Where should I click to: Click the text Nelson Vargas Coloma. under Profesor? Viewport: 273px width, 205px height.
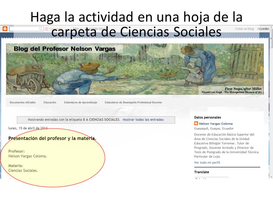click(x=28, y=156)
